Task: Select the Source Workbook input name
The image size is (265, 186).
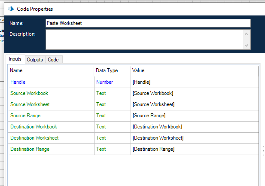Action: click(x=29, y=93)
